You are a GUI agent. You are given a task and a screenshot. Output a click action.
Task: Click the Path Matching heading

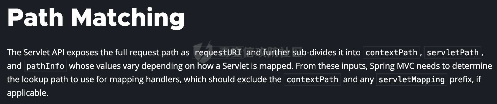[x=96, y=17]
